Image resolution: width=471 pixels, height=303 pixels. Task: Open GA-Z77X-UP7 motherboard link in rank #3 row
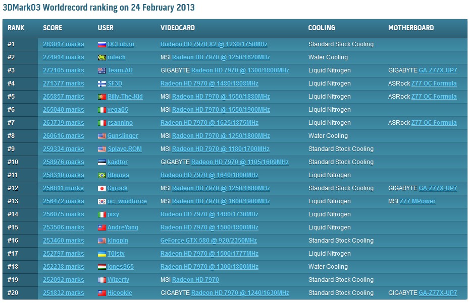438,70
